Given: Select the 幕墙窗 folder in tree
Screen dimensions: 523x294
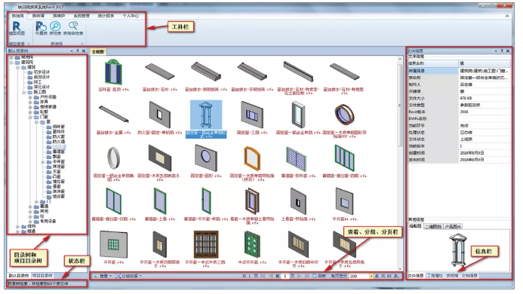Looking at the screenshot, I should point(56,152).
